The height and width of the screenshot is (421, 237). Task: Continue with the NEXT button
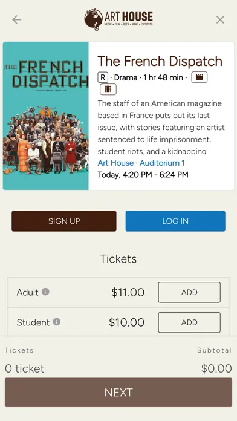(x=118, y=393)
